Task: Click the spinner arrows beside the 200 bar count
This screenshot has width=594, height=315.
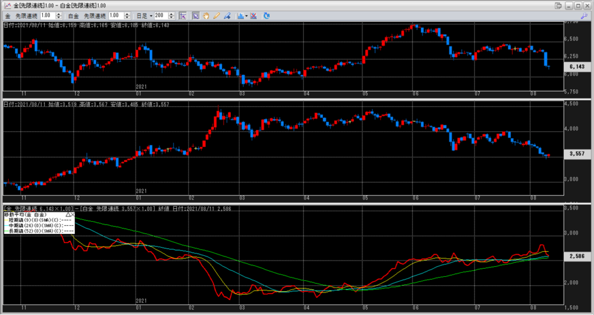Action: point(172,15)
